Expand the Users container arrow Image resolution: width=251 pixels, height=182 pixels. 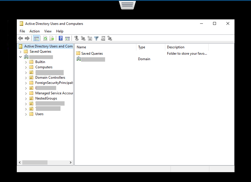pyautogui.click(x=26, y=114)
